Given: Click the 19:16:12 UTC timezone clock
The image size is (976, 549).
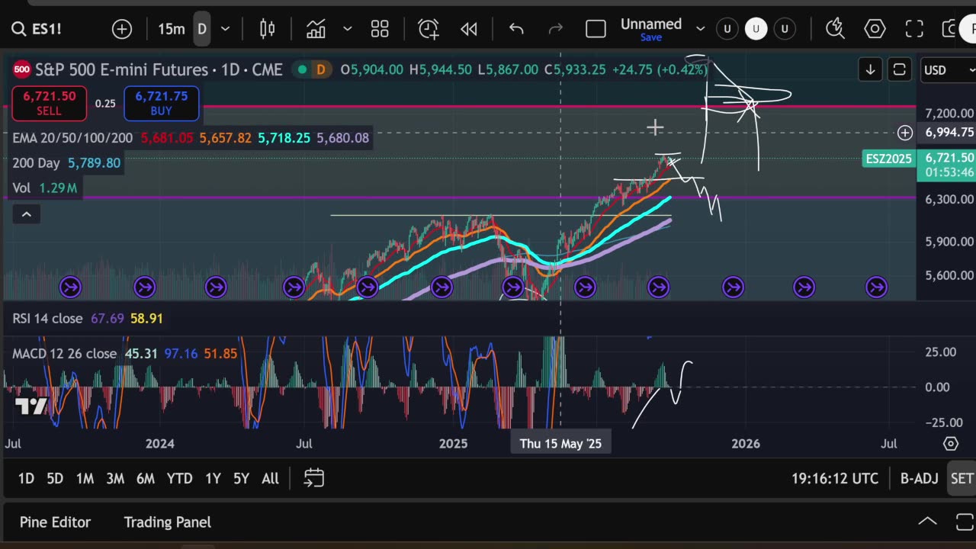Looking at the screenshot, I should (x=835, y=478).
